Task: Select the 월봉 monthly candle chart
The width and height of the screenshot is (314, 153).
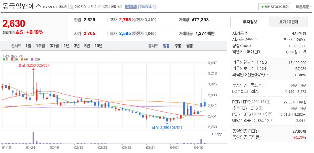Action: (x=190, y=46)
